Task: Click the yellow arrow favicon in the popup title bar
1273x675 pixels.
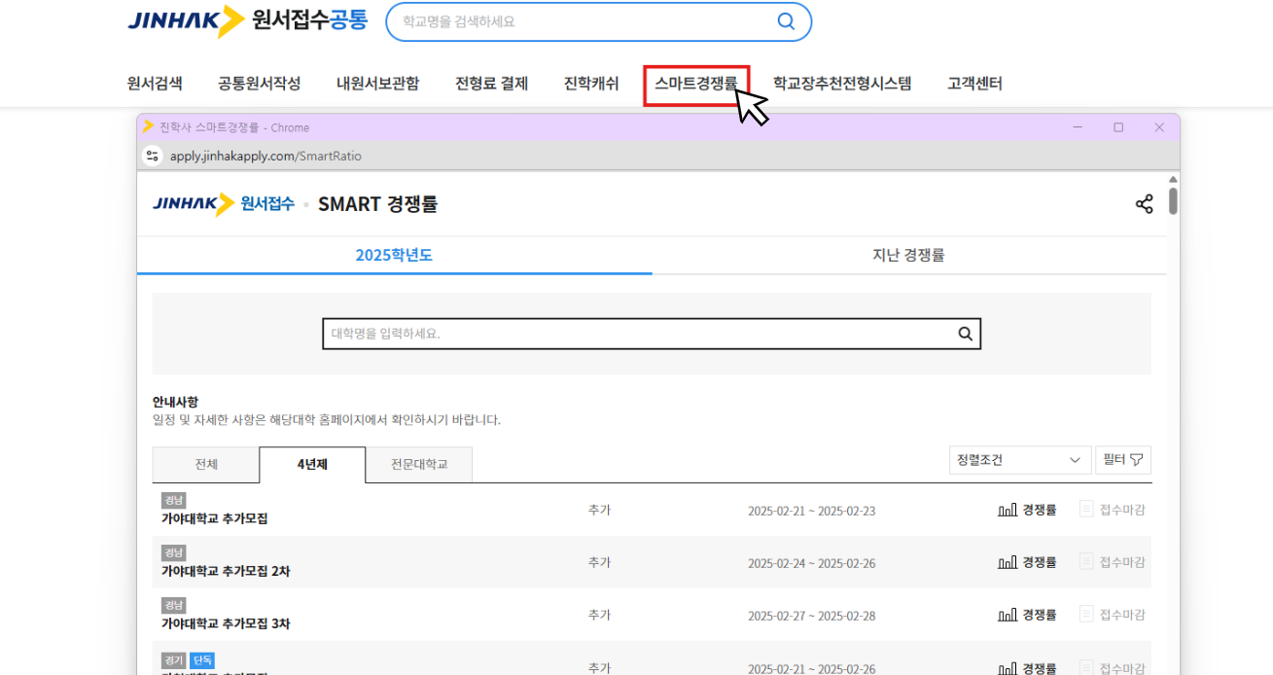Action: pyautogui.click(x=149, y=126)
